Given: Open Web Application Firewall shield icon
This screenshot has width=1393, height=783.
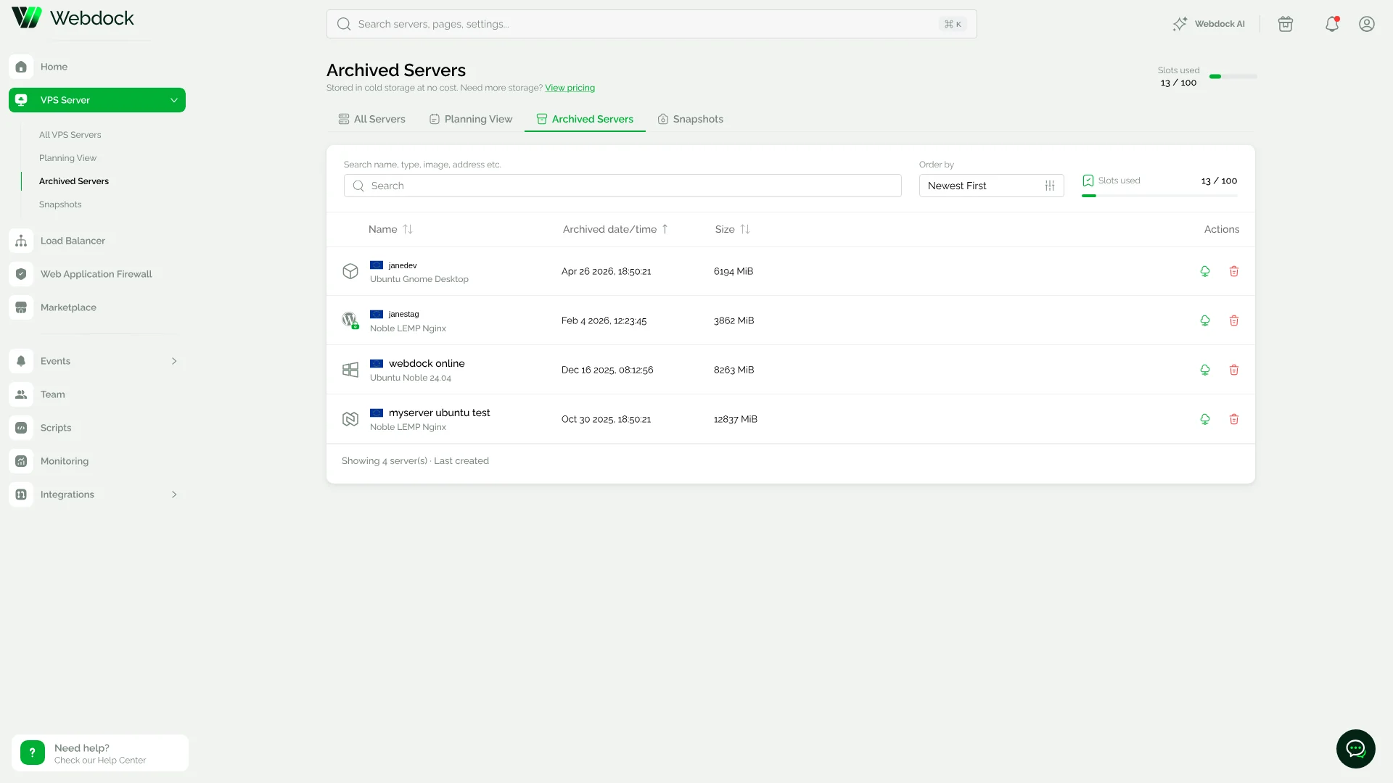Looking at the screenshot, I should pos(21,274).
